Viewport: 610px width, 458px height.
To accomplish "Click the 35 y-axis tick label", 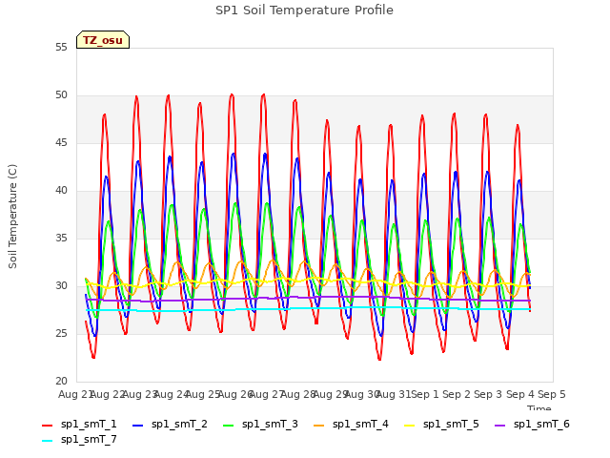I will pos(61,239).
